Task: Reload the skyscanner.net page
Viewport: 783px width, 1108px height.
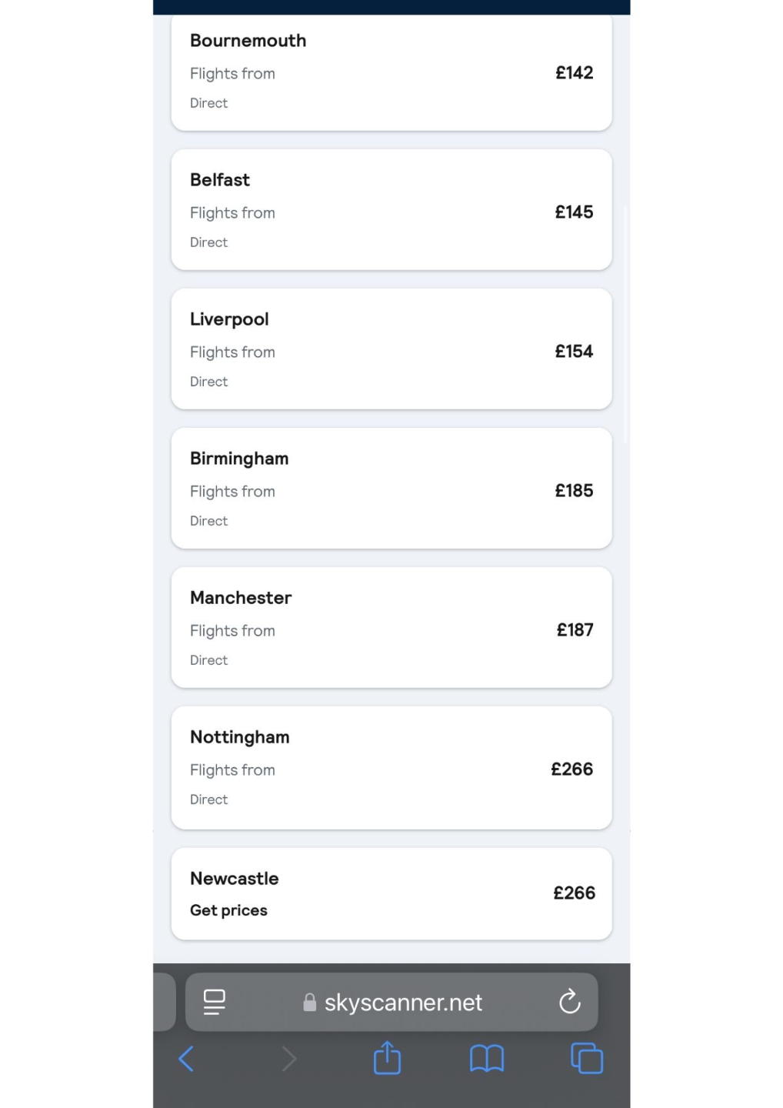Action: click(569, 1002)
